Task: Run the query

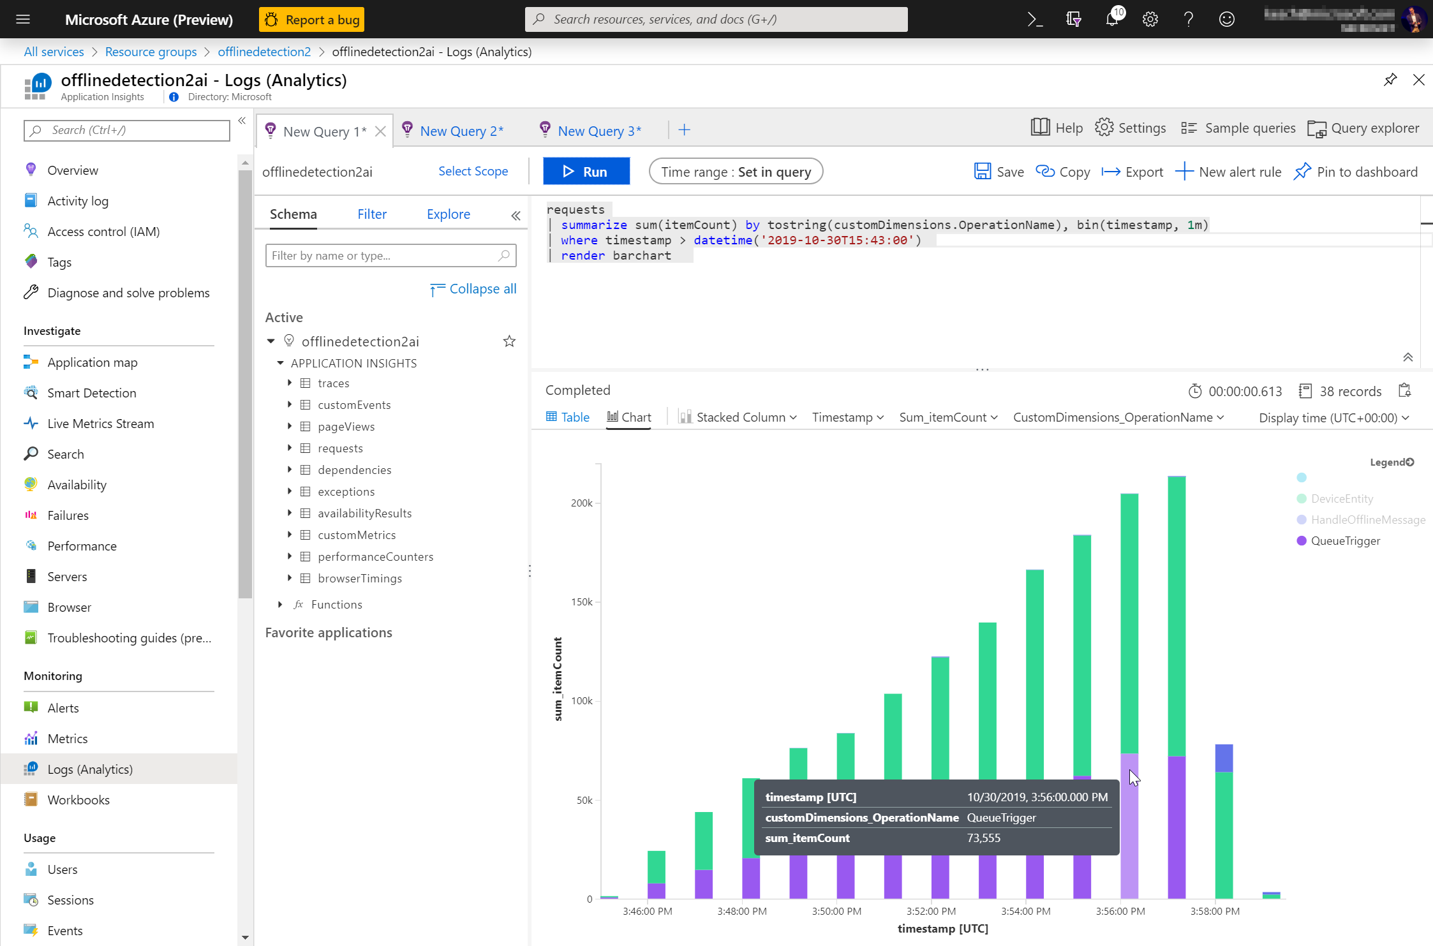Action: click(x=586, y=172)
